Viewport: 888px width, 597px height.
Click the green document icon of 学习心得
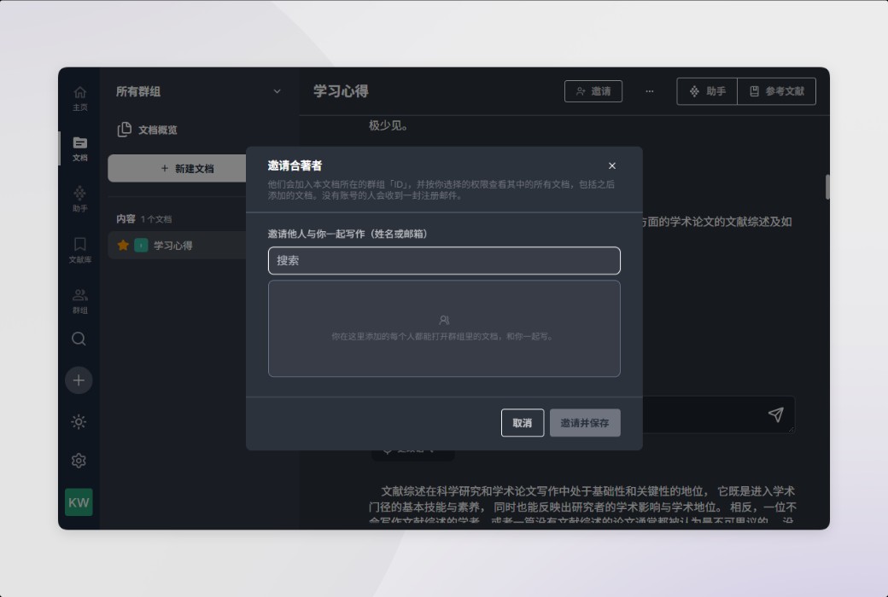point(141,245)
